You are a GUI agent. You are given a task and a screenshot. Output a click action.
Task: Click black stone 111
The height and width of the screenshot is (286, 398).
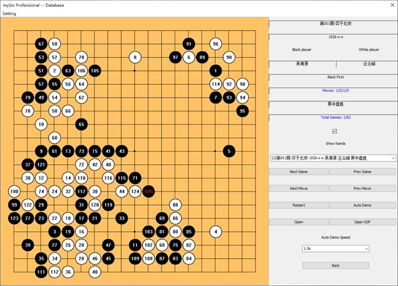(41, 272)
